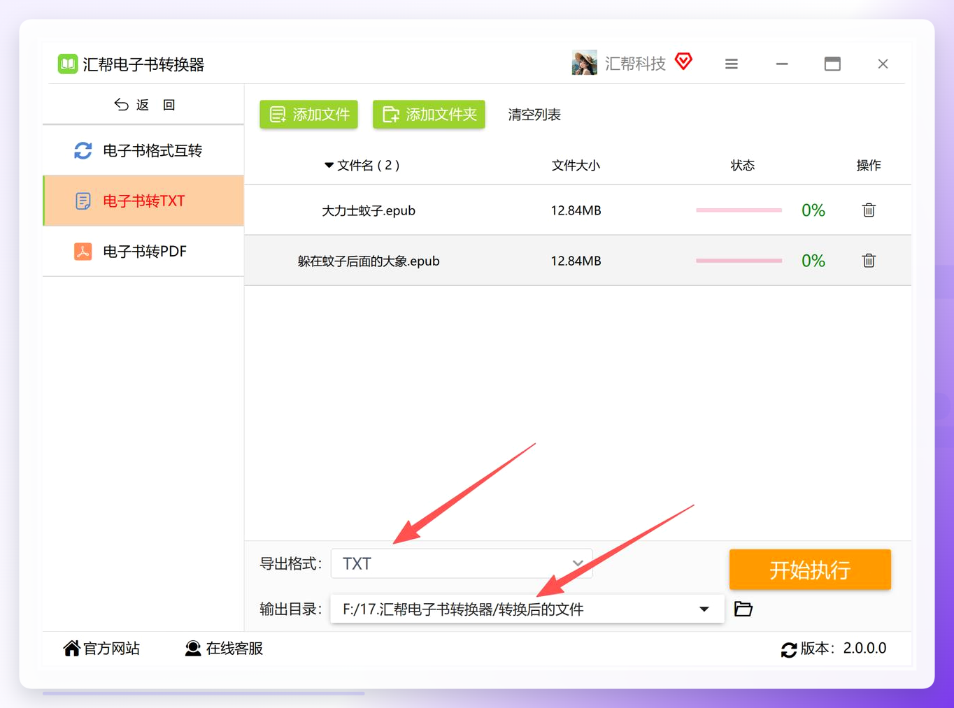954x708 pixels.
Task: Click the size cell of 躲在蚊子后面的大象.epub
Action: (x=576, y=261)
